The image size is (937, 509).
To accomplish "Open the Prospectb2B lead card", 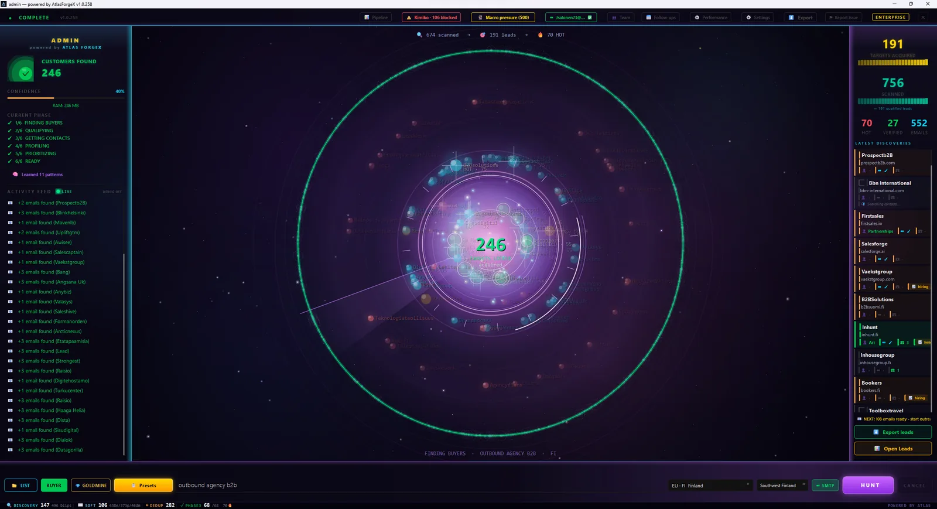I will click(x=894, y=163).
